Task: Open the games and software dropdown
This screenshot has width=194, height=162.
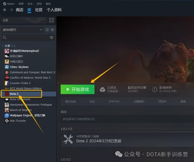Action: coord(23,30)
